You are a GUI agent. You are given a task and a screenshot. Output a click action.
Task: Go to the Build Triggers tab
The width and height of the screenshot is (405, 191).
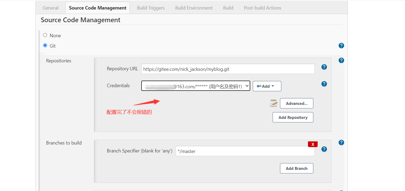tap(151, 8)
